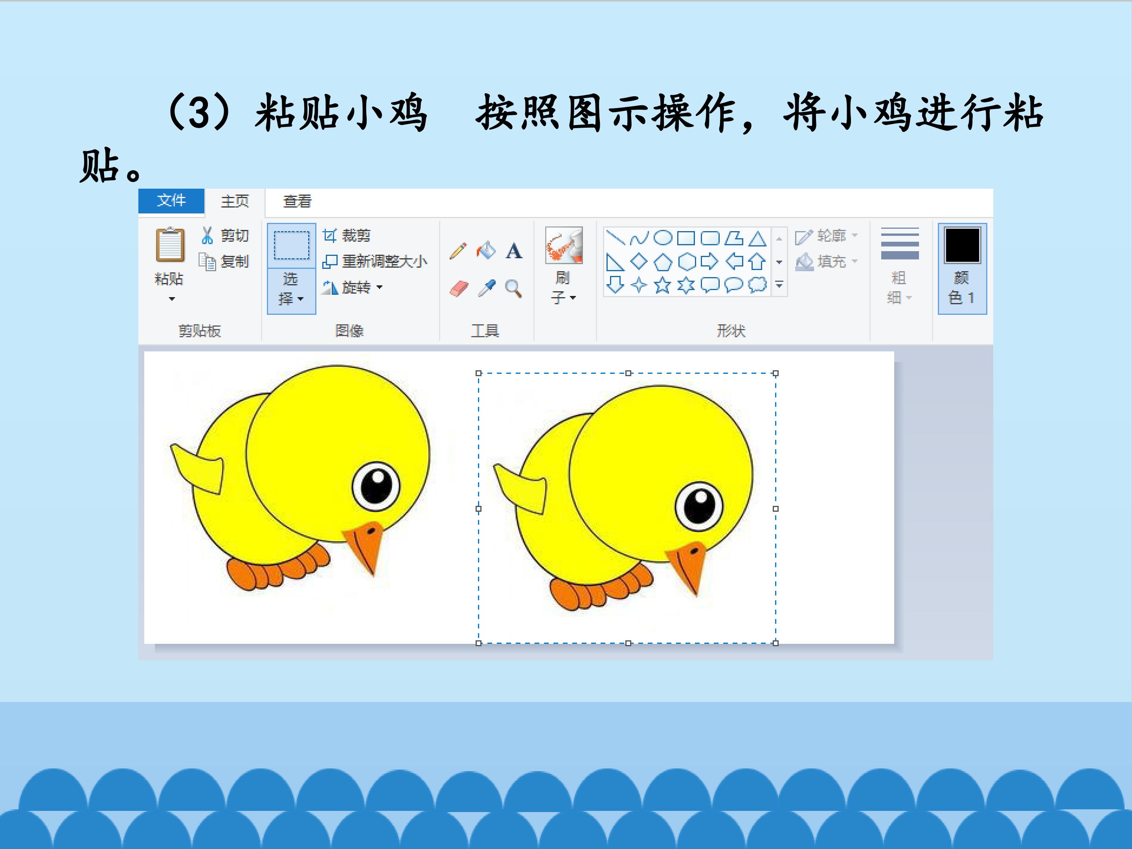
Task: Click Crop (裁剪)
Action: click(346, 235)
